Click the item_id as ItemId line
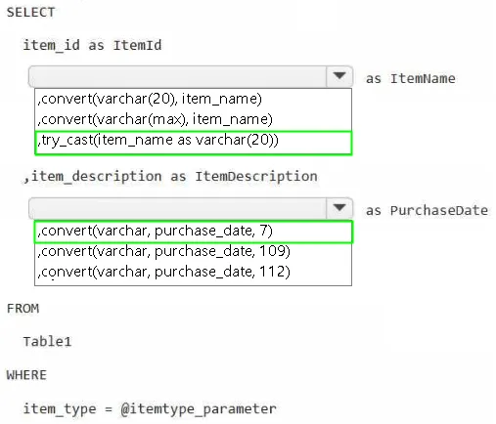This screenshot has width=496, height=424. click(92, 45)
